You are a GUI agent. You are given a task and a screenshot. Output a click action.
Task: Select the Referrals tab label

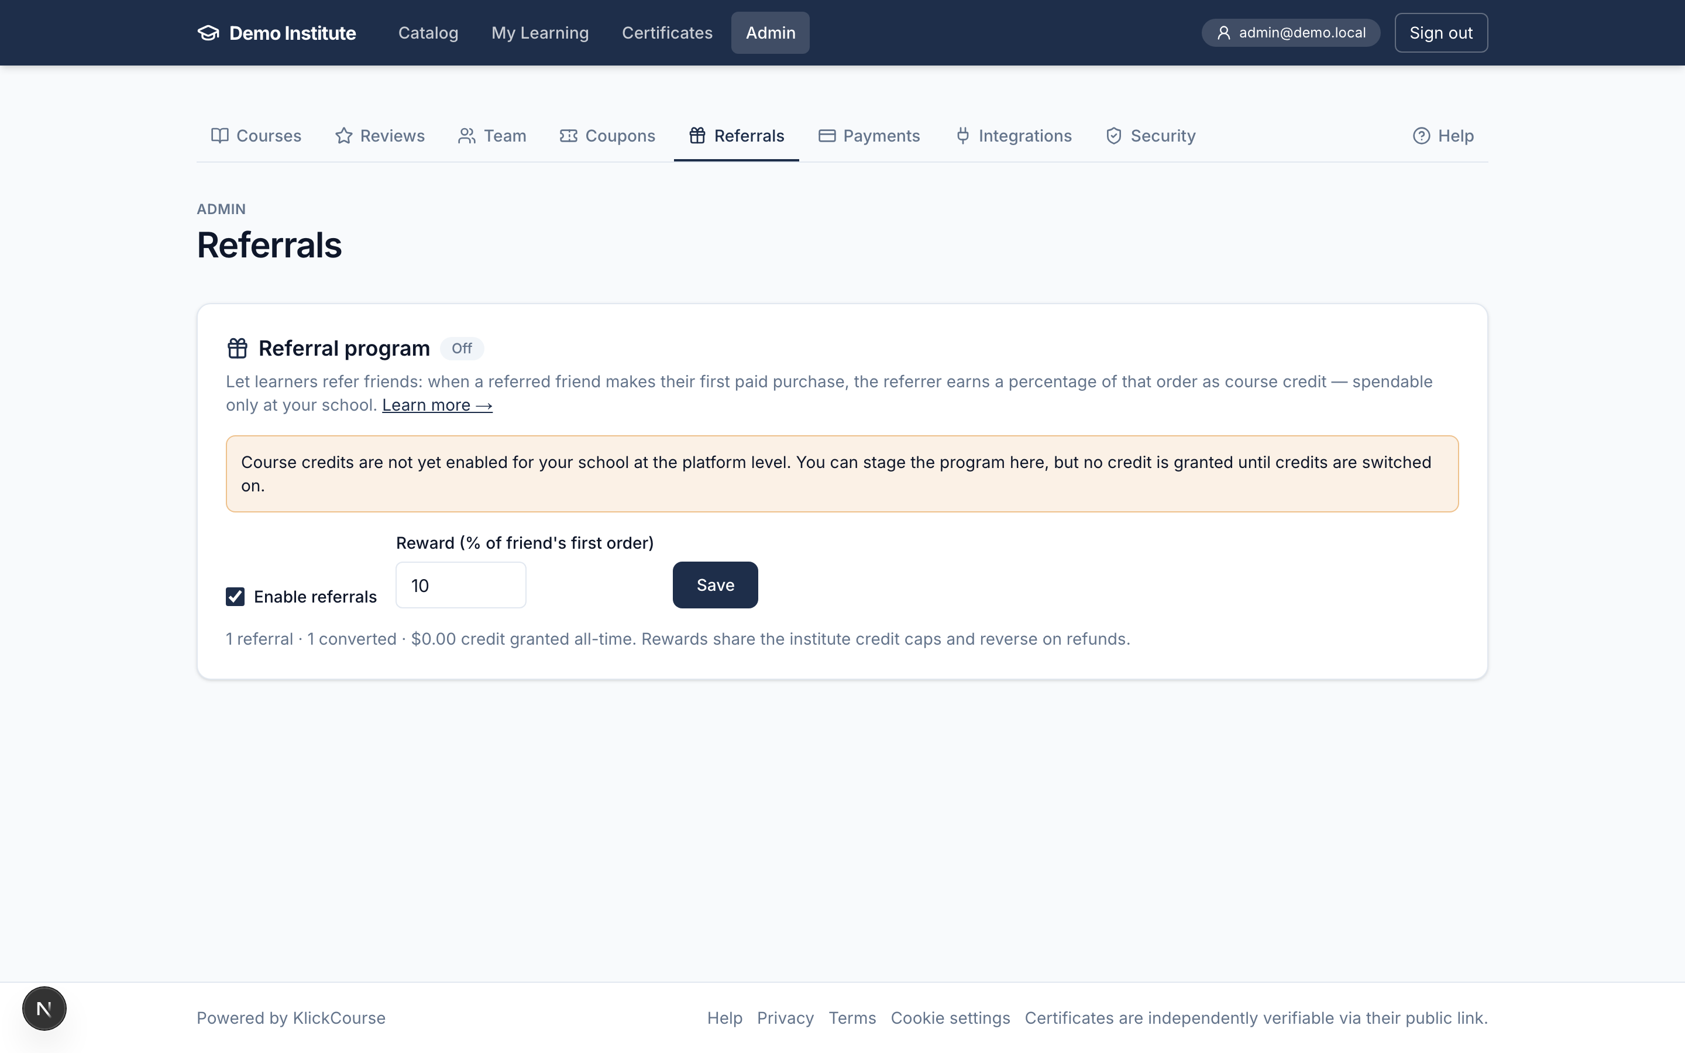coord(749,136)
